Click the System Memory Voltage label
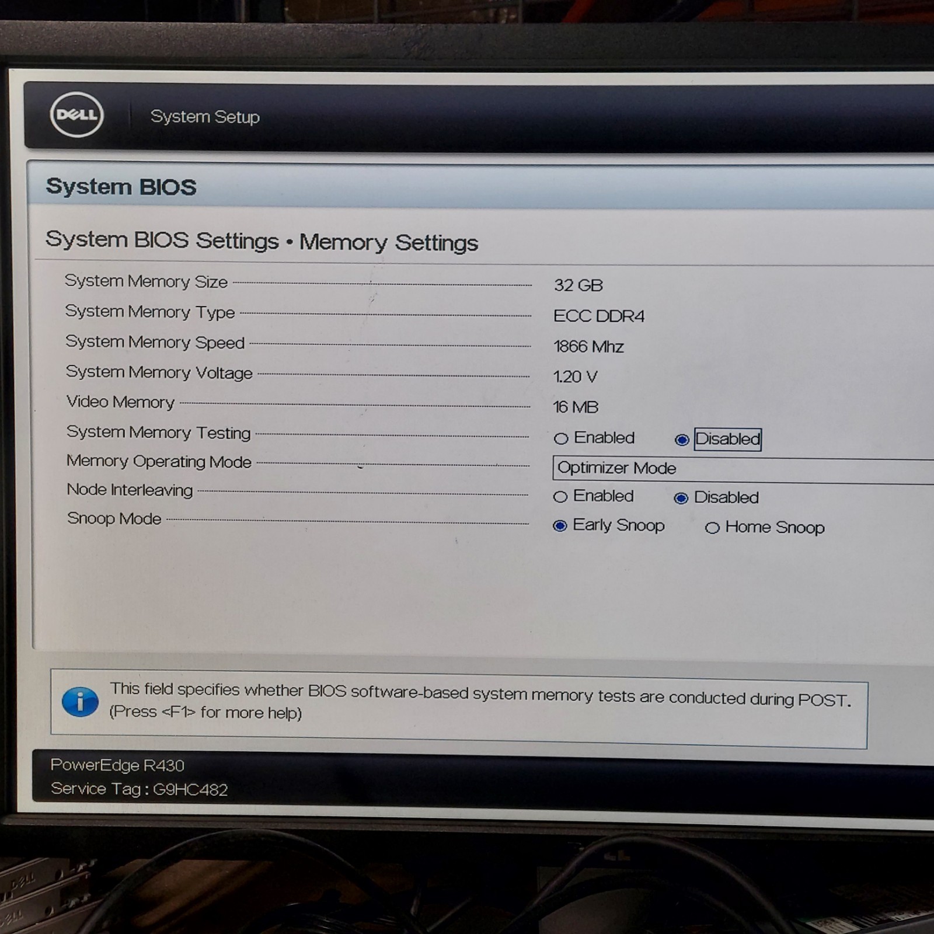 [159, 372]
